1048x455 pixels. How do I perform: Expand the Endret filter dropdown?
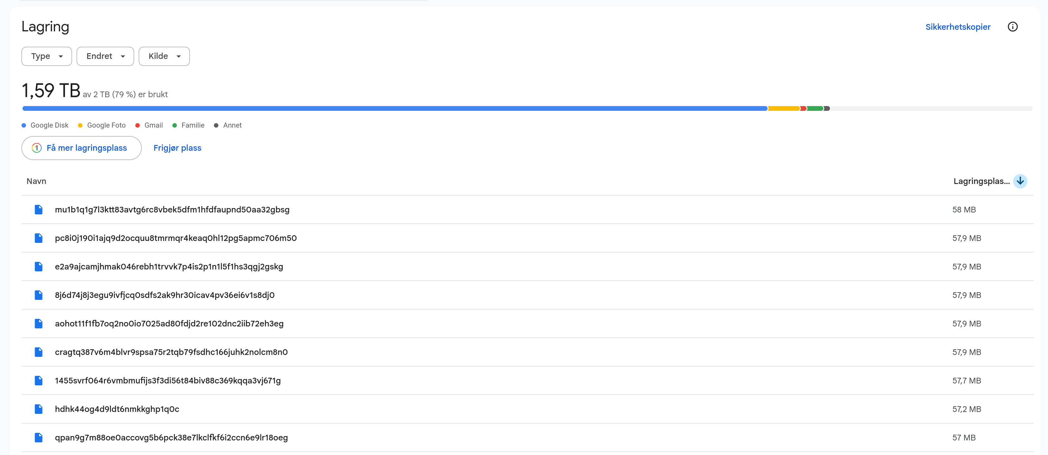(105, 56)
